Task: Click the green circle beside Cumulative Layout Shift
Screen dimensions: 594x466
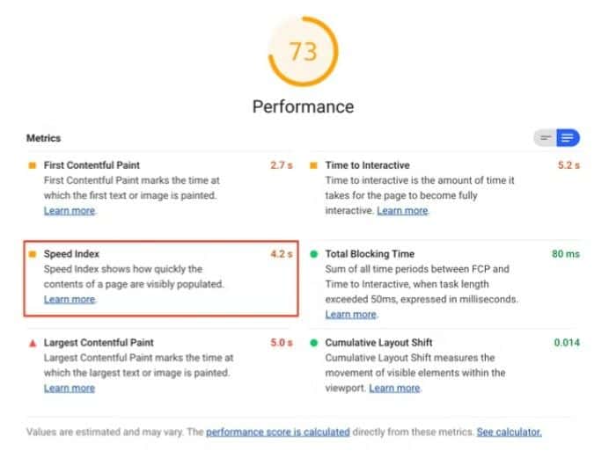Action: click(313, 343)
